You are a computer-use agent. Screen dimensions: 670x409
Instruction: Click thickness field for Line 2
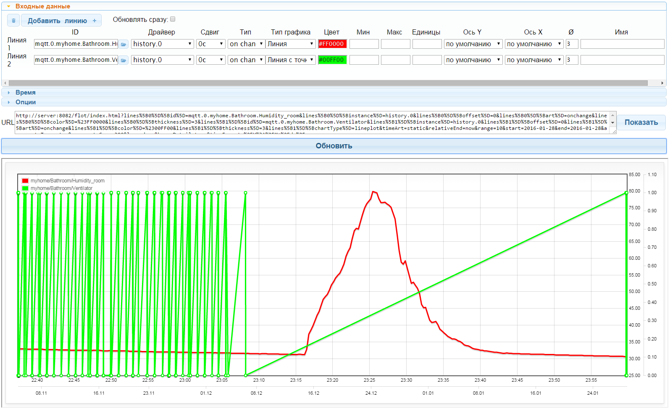(x=572, y=60)
